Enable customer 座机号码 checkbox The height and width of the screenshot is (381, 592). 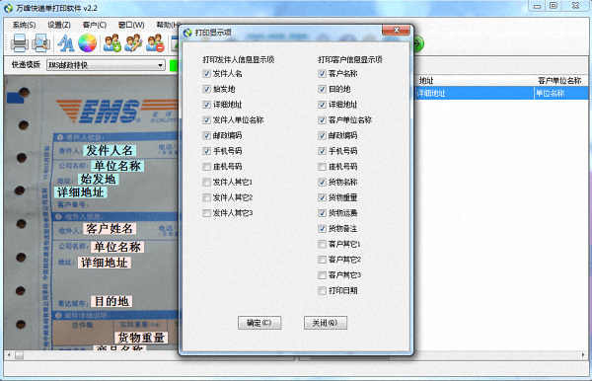click(322, 167)
